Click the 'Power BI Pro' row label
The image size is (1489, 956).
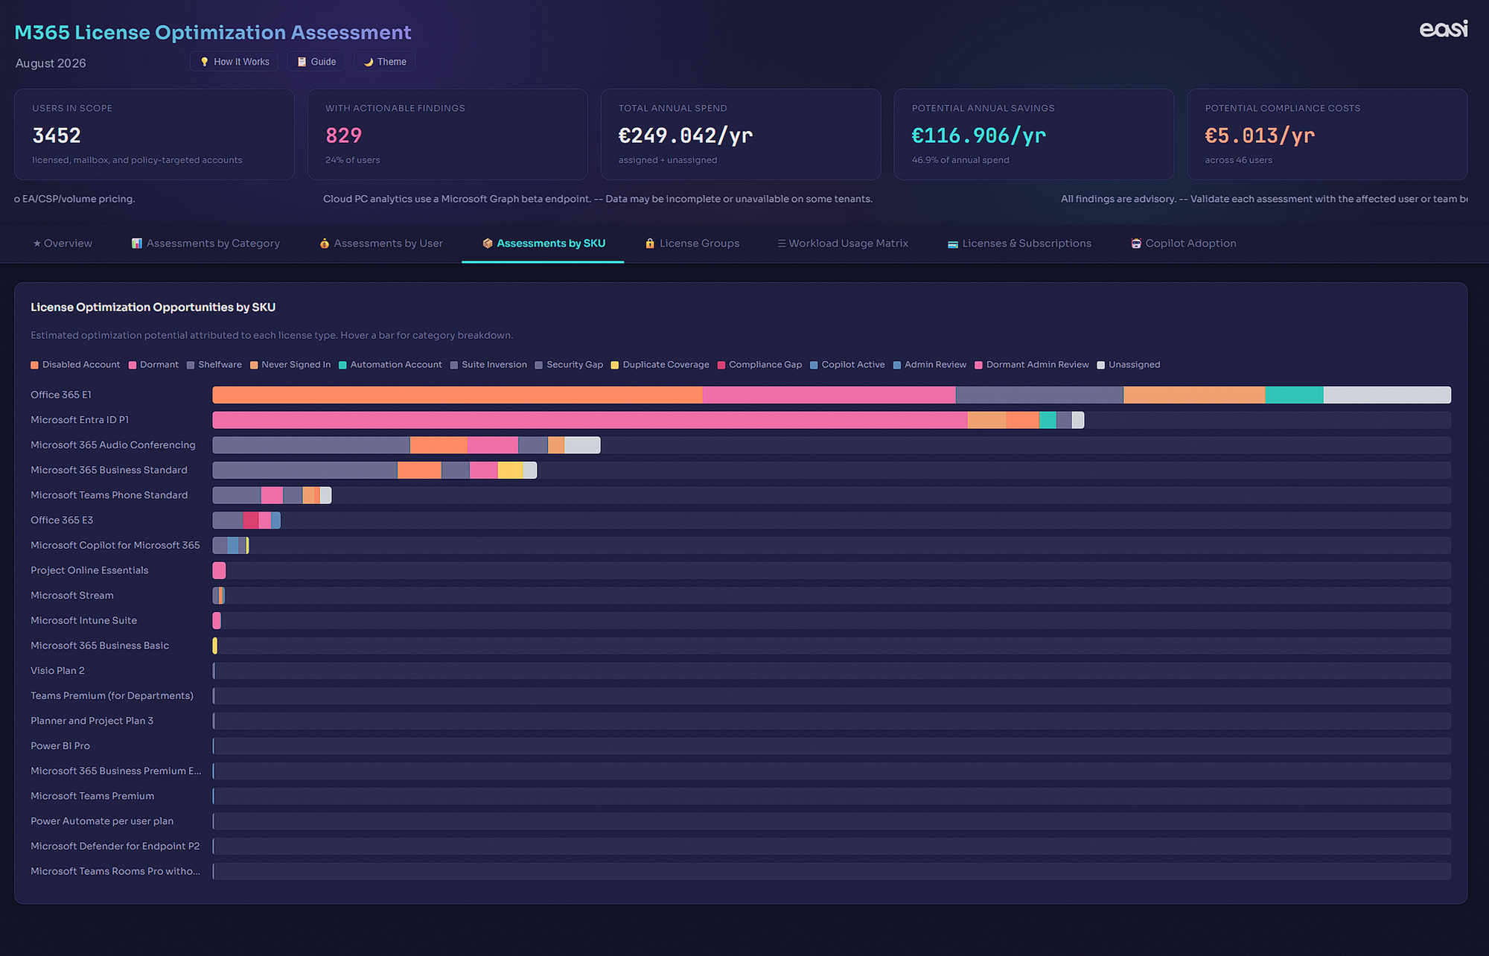click(60, 746)
